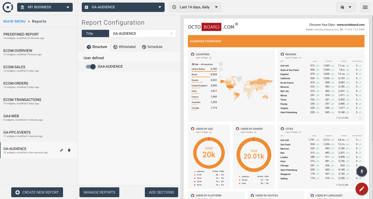Open the Last 14 days, daily dropdown
Image resolution: width=373 pixels, height=199 pixels.
point(195,7)
